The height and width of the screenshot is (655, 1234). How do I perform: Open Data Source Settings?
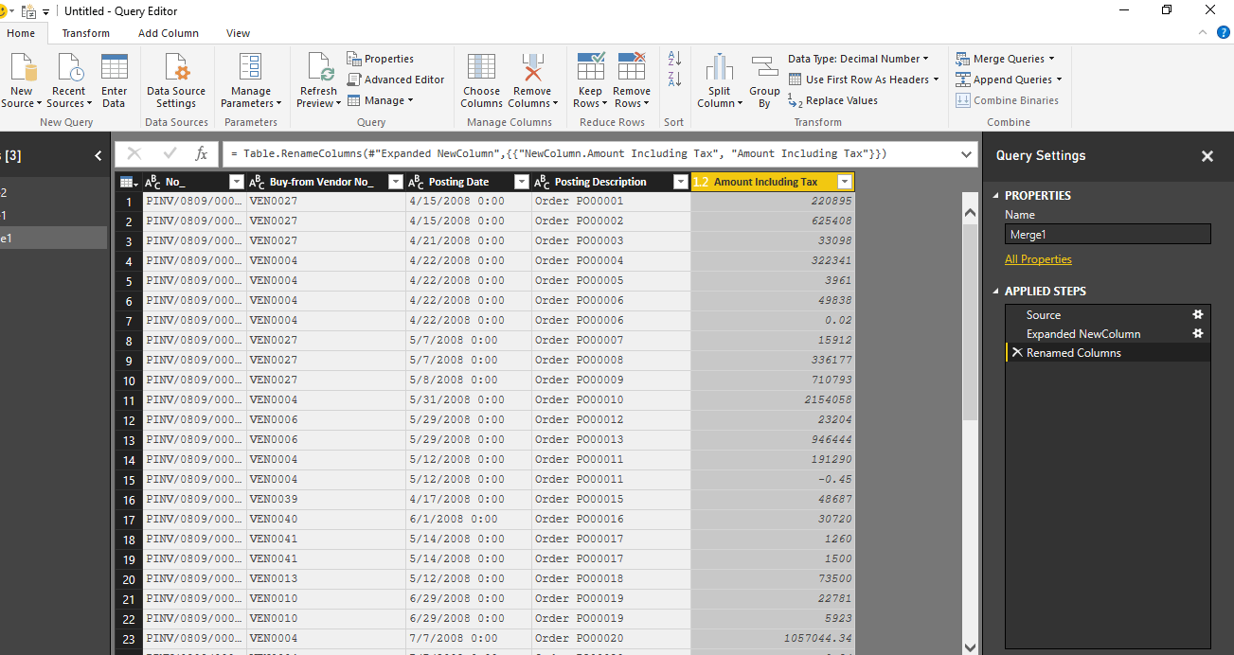click(176, 80)
